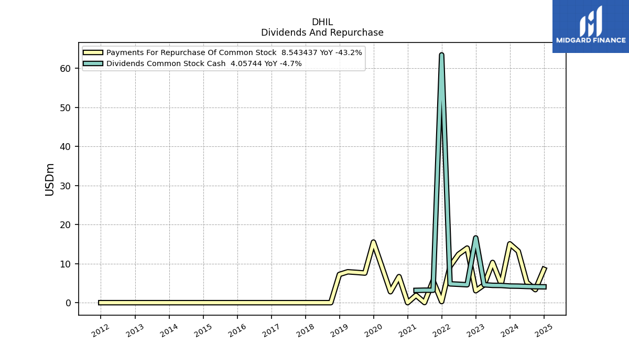Click the x-axis label 2024
This screenshot has height=354, width=629.
pos(509,330)
